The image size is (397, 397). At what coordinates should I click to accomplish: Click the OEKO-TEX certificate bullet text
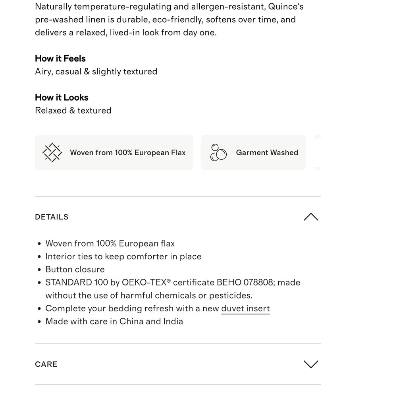[x=173, y=289]
